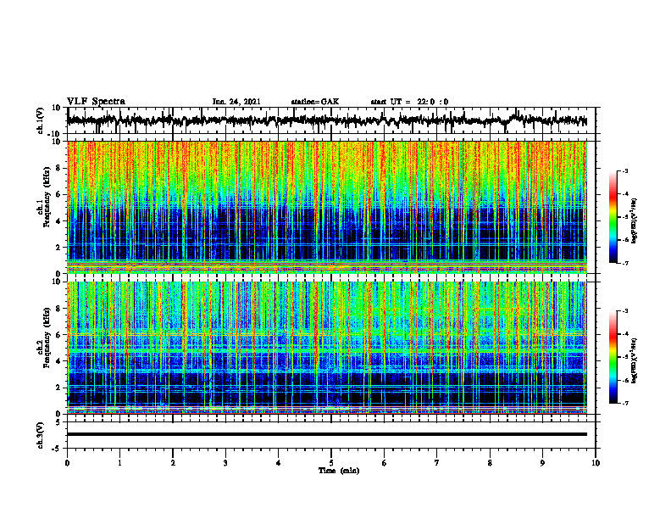The image size is (671, 519).
Task: Click the "6" kHz tick on ch.2 frequency axis
Action: click(59, 334)
